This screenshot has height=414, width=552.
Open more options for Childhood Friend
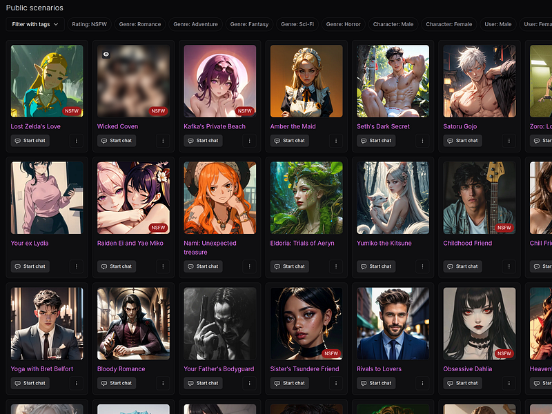[509, 266]
